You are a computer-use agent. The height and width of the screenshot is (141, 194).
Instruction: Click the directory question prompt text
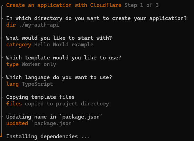(x=96, y=18)
